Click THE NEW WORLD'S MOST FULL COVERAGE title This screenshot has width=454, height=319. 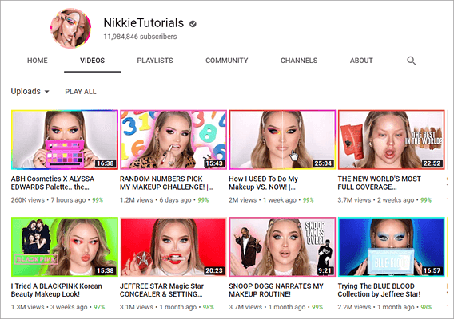coord(380,183)
